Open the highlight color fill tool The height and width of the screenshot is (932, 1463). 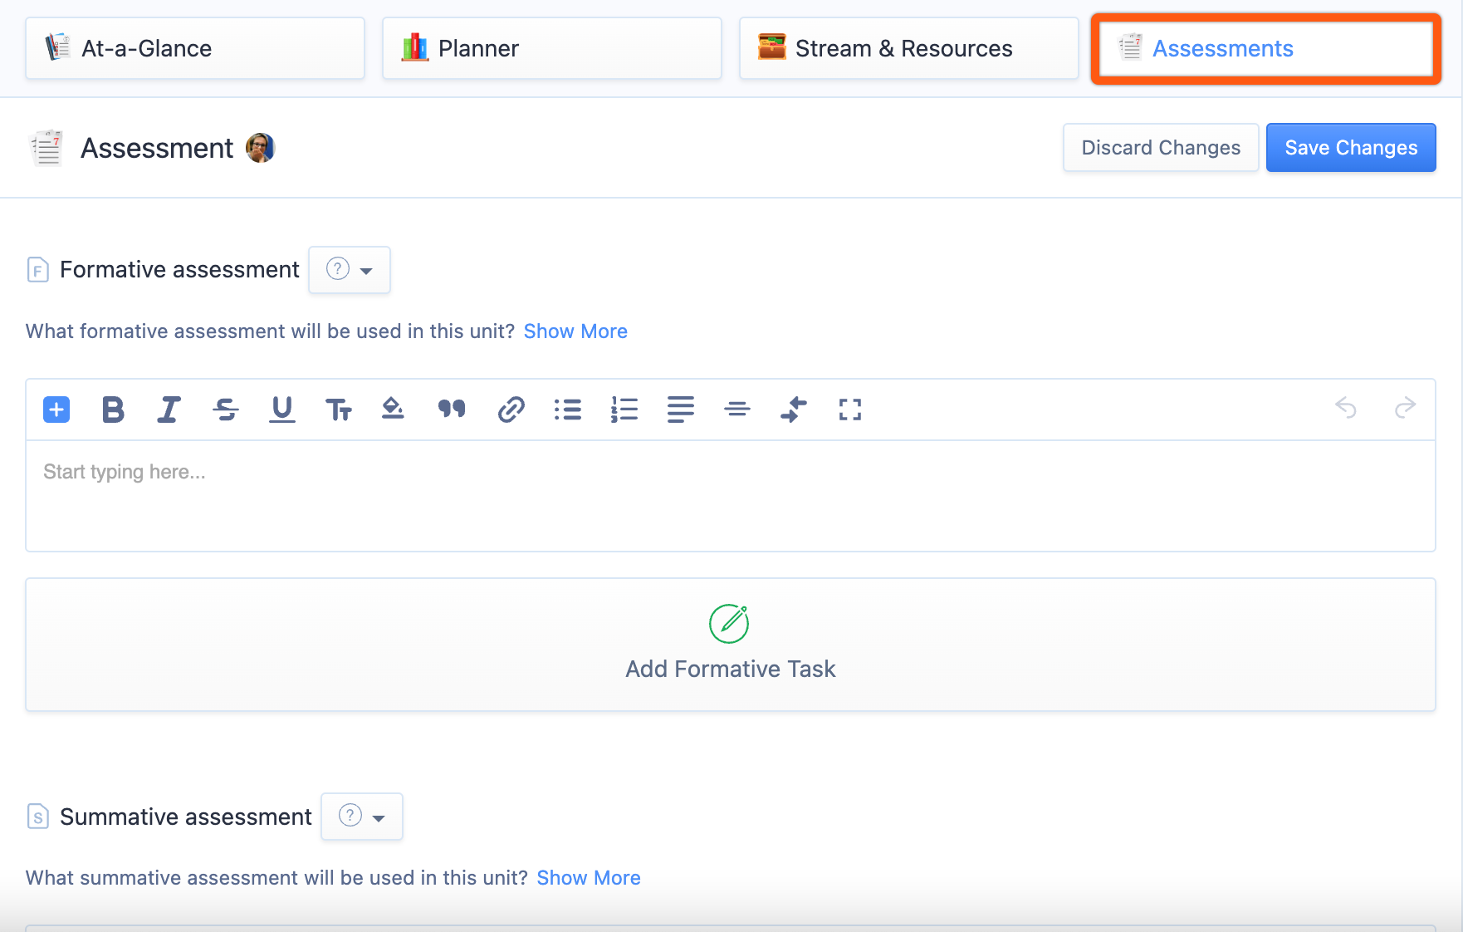pyautogui.click(x=393, y=410)
